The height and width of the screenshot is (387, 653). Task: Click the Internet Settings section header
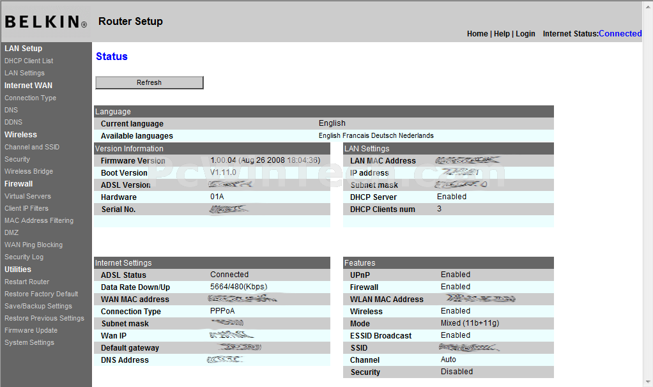(x=212, y=263)
